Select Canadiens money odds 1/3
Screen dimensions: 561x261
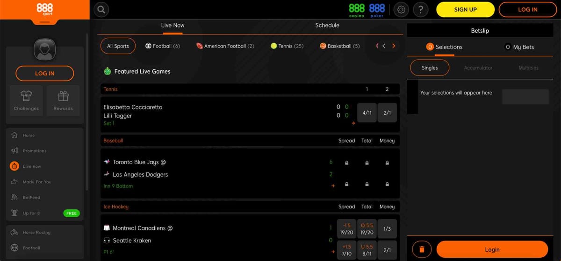coord(387,229)
